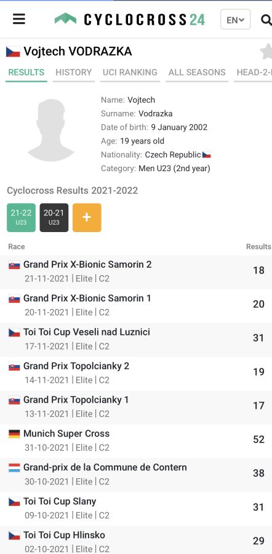Open Toi Toi Cup Slany race
Viewport: 272px width, 554px height.
point(136,508)
